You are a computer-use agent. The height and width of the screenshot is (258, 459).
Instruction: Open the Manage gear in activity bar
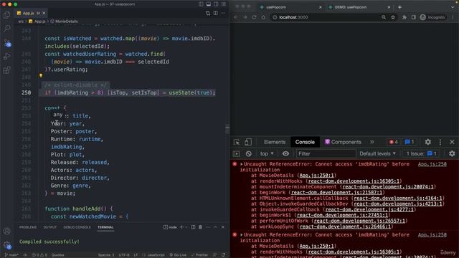7,245
